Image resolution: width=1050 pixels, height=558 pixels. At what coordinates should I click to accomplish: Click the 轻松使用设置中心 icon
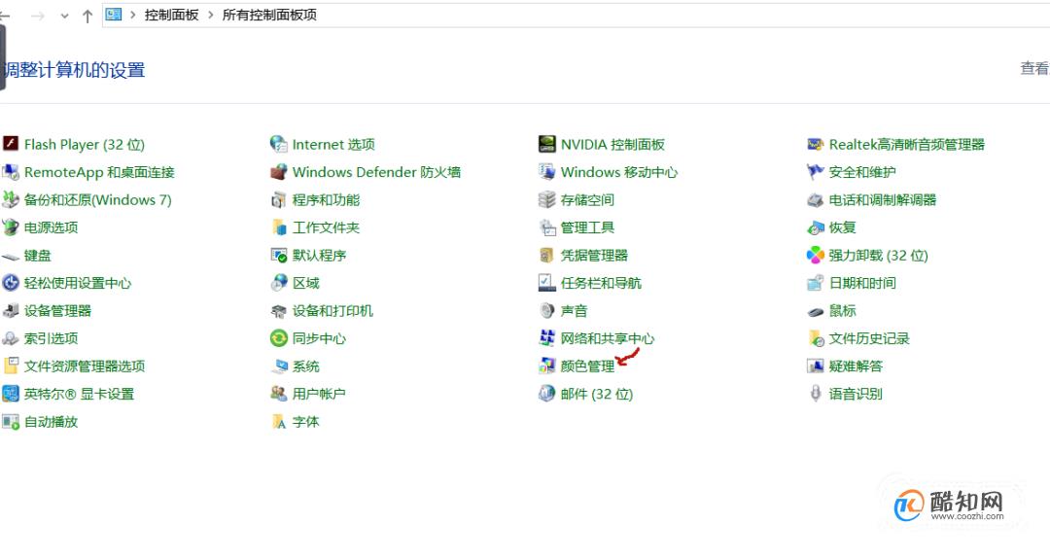(11, 283)
